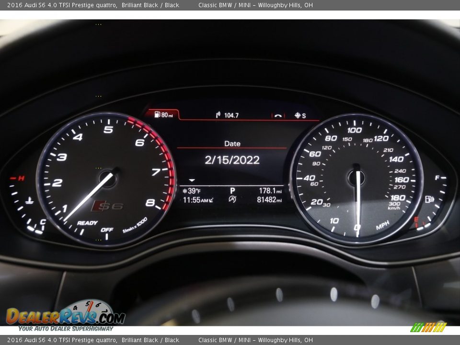Screen dimensions: 460x345
Task: Click the C mark on temperature gauge
Action: 43,222
